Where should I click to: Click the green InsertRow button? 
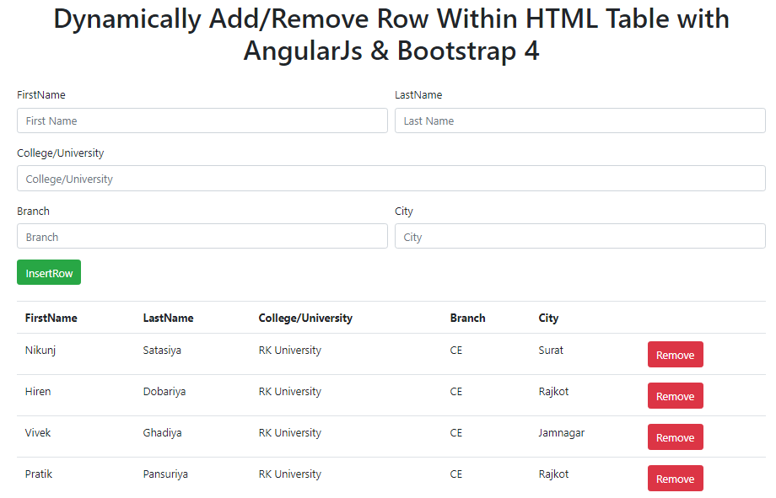pyautogui.click(x=48, y=271)
